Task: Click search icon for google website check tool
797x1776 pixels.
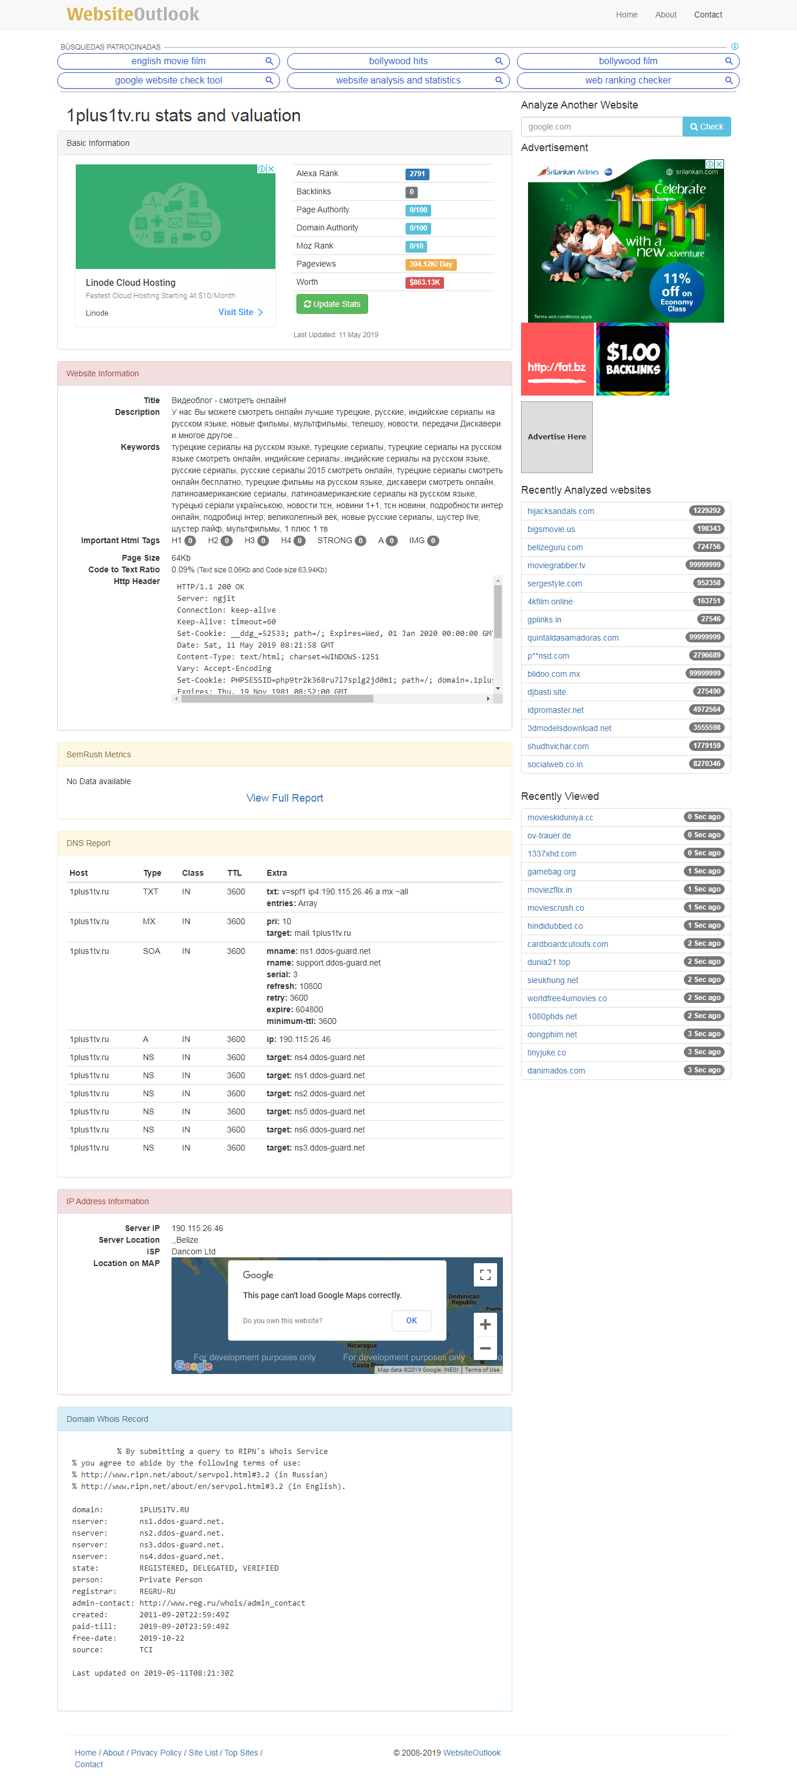Action: 269,81
